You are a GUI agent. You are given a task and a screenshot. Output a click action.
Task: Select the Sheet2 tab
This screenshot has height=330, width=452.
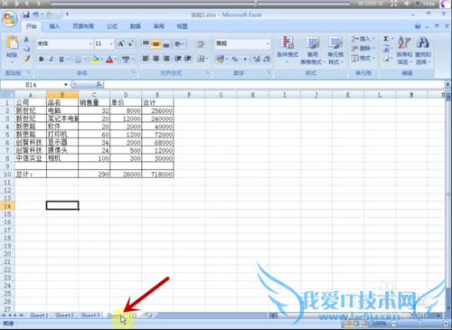coord(65,316)
